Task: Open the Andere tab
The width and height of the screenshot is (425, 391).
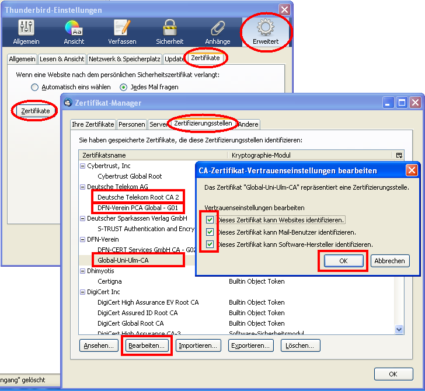Action: [248, 124]
